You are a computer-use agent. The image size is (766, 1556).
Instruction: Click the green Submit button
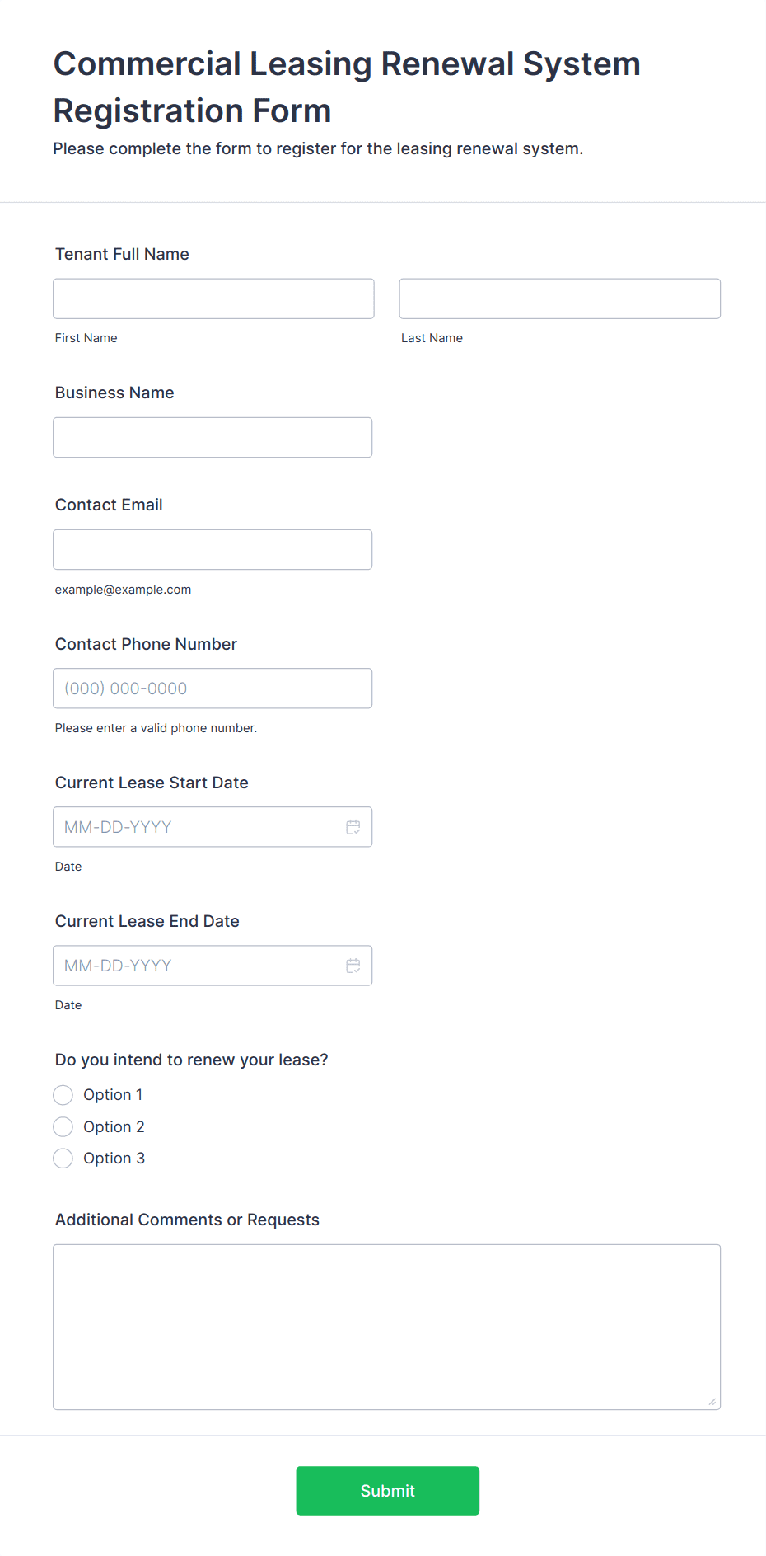coord(387,1490)
